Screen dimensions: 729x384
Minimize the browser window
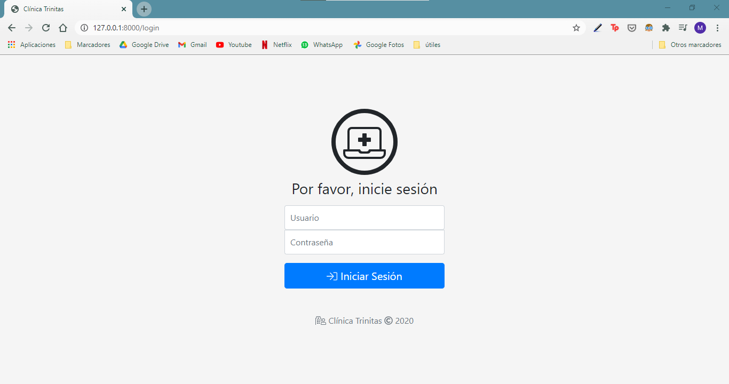[x=668, y=7]
